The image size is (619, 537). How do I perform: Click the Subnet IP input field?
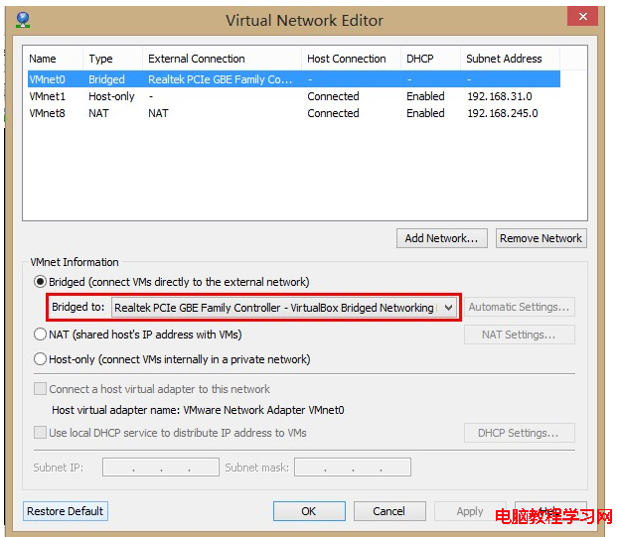tap(161, 467)
